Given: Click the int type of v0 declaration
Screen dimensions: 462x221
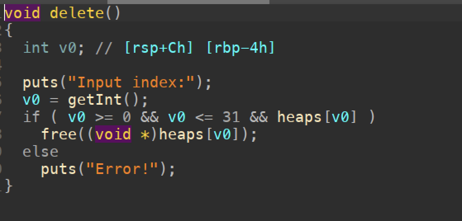Looking at the screenshot, I should [x=36, y=47].
